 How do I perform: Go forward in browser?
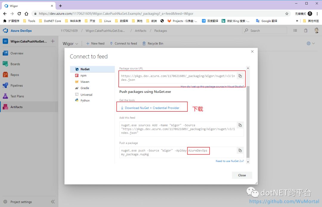click(x=12, y=13)
